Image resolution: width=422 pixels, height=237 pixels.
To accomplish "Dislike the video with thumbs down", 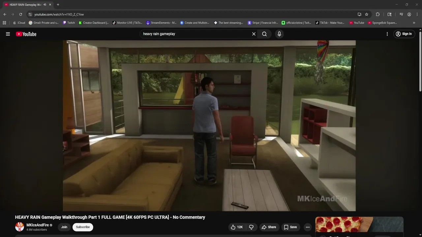I will pos(251,227).
